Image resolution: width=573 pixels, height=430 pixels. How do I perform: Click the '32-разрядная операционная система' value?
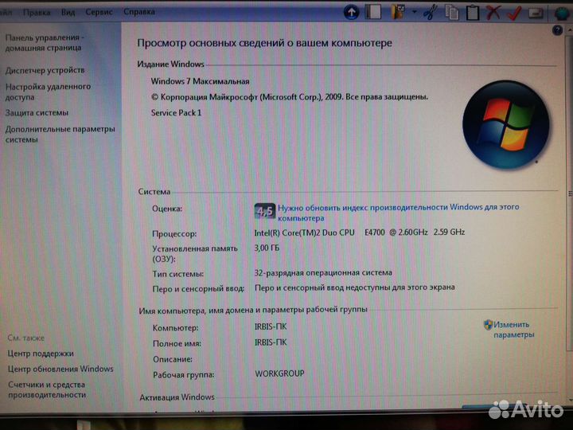point(323,273)
